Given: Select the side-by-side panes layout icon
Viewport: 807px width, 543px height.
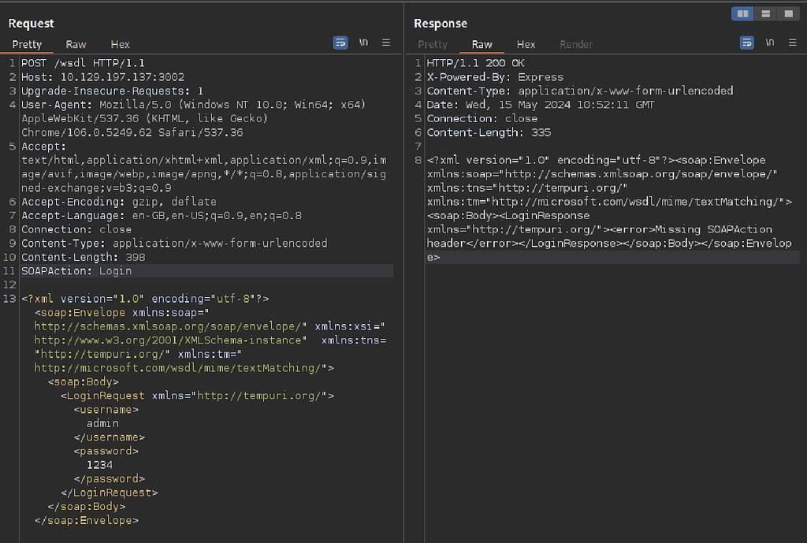Looking at the screenshot, I should tap(742, 13).
